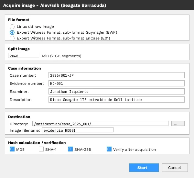Click the destination Directory field
Image resolution: width=194 pixels, height=178 pixels.
[100, 124]
